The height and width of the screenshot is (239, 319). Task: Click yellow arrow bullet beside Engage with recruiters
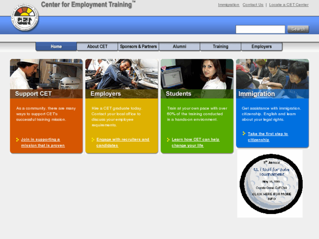pyautogui.click(x=93, y=139)
